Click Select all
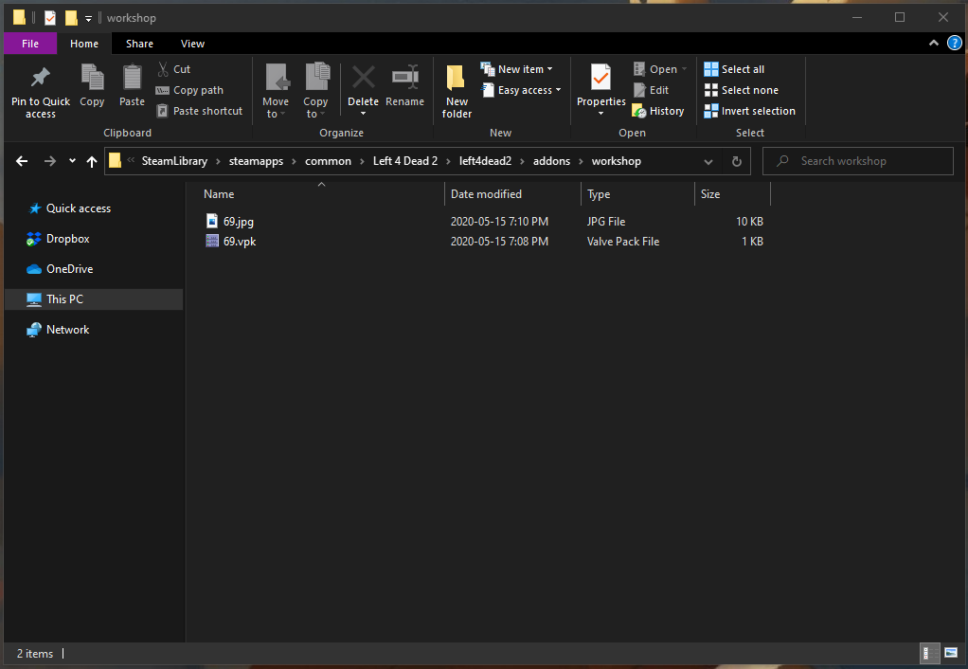 [x=734, y=69]
